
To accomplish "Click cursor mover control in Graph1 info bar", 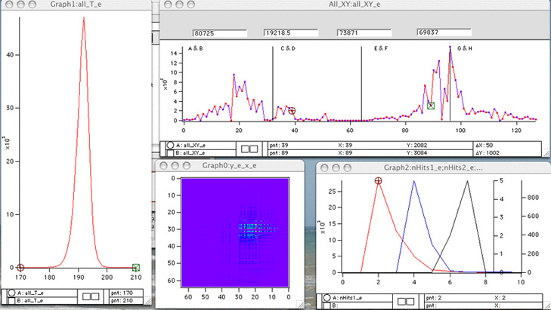I will 91,298.
